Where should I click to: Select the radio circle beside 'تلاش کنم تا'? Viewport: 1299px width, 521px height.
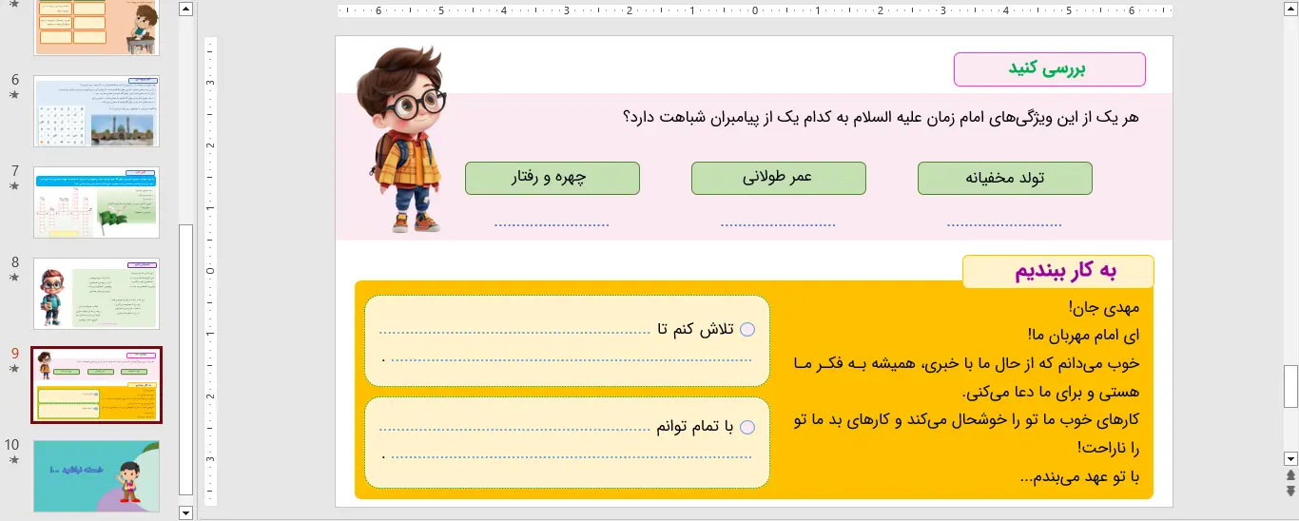coord(747,330)
